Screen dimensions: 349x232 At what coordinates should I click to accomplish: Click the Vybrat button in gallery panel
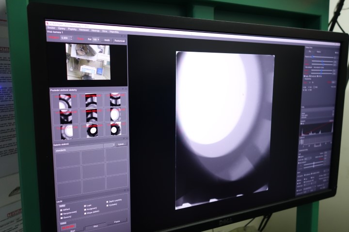click(x=121, y=144)
